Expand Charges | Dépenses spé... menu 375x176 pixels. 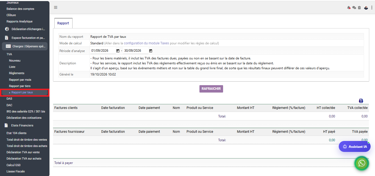pos(25,46)
